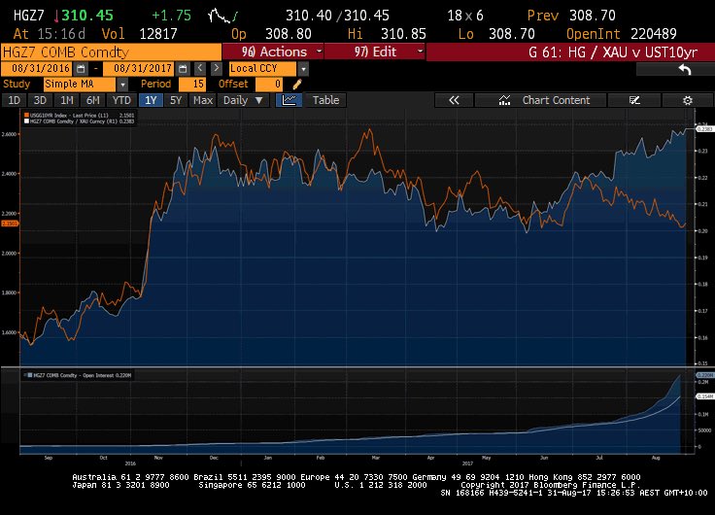Click the 0.154M open interest axis marker
Viewport: 715px width, 515px height.
point(704,396)
